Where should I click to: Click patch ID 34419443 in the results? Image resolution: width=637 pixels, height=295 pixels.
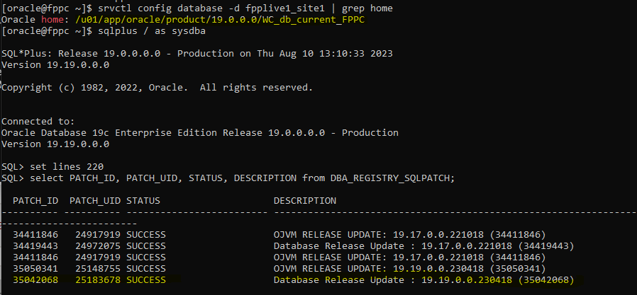[35, 246]
